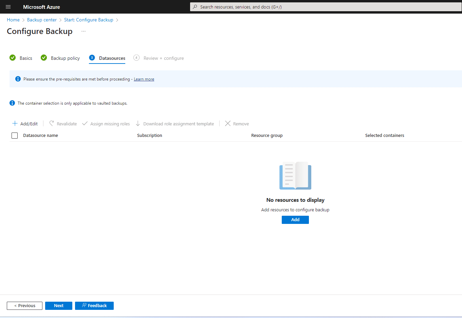Click Assign missing roles
This screenshot has width=462, height=318.
point(106,124)
